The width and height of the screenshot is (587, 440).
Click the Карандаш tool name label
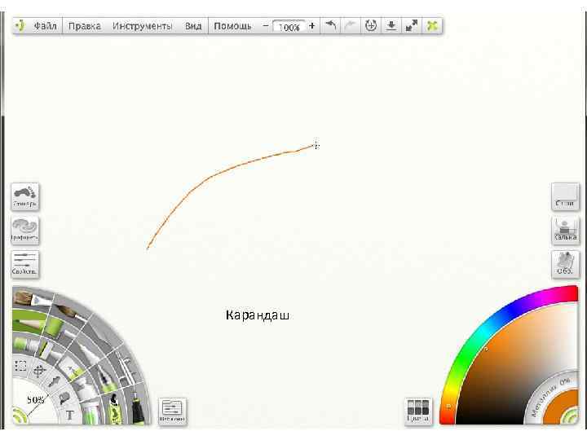(x=258, y=315)
